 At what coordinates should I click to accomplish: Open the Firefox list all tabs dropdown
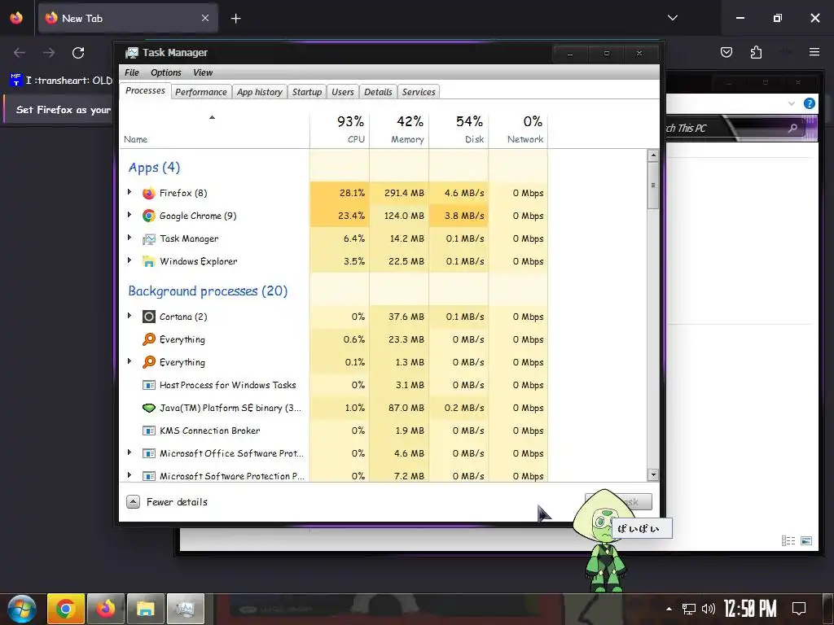pos(673,18)
